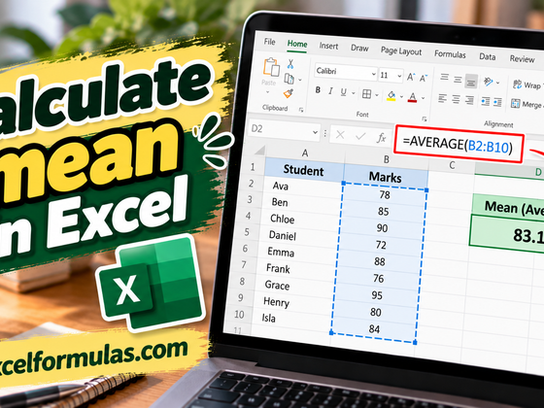This screenshot has height=408, width=544.
Task: Click the Decrease Font Size icon
Action: [424, 78]
